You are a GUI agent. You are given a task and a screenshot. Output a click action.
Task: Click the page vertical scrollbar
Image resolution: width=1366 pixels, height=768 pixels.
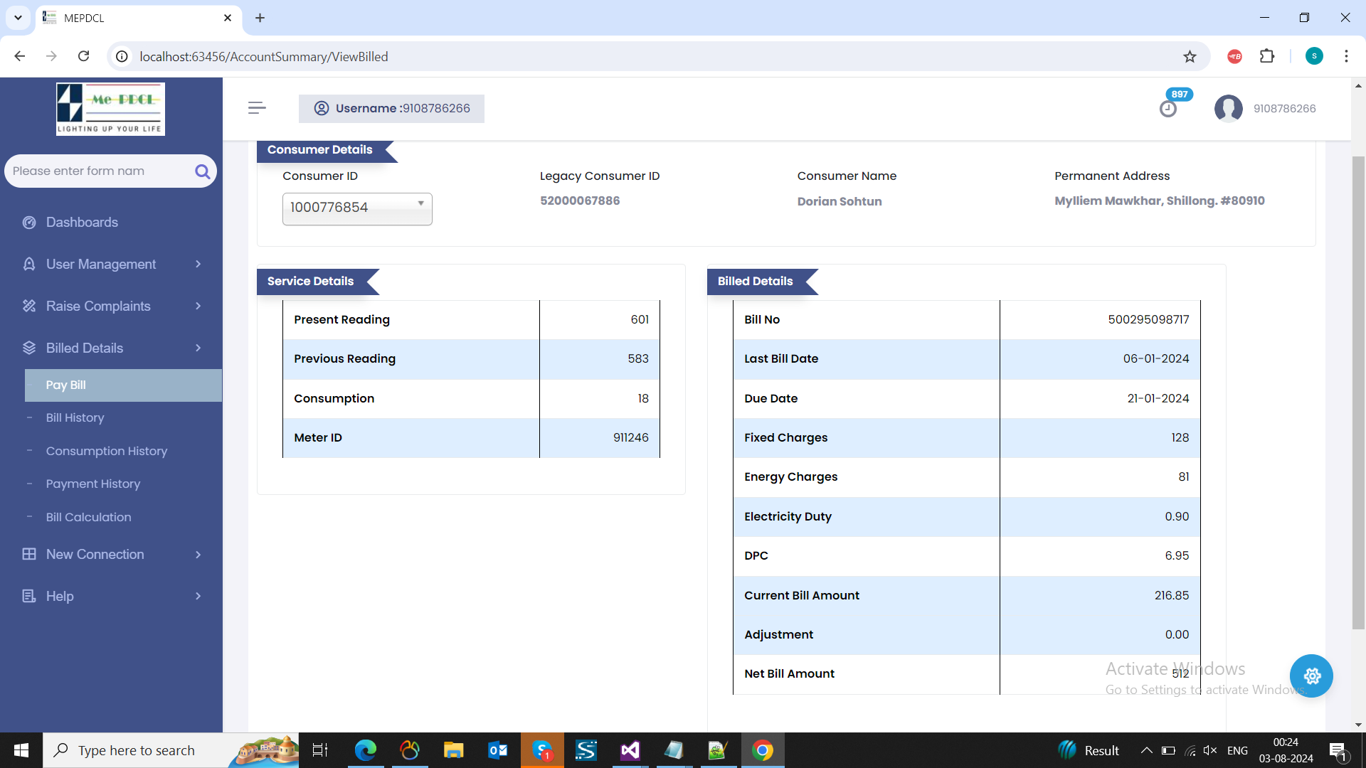1358,391
